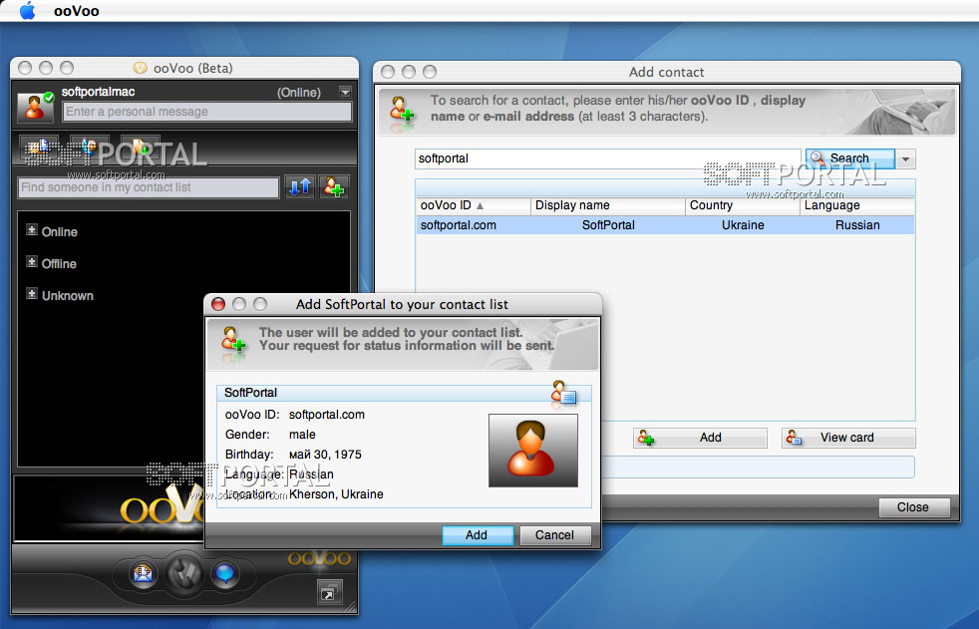Image resolution: width=979 pixels, height=629 pixels.
Task: Click the add-user icon in the Add contact banner
Action: tap(402, 111)
